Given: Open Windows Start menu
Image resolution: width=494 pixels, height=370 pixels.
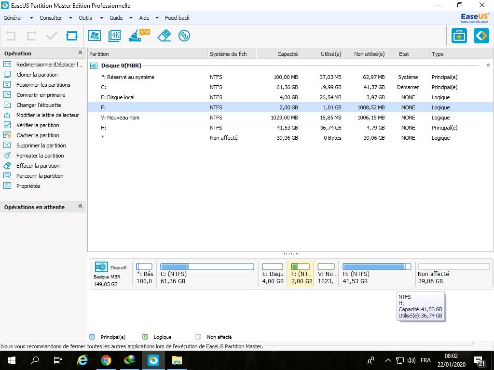Looking at the screenshot, I should 12,360.
